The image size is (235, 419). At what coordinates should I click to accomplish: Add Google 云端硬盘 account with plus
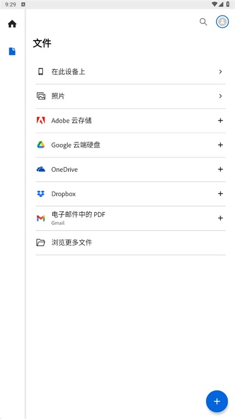point(220,145)
